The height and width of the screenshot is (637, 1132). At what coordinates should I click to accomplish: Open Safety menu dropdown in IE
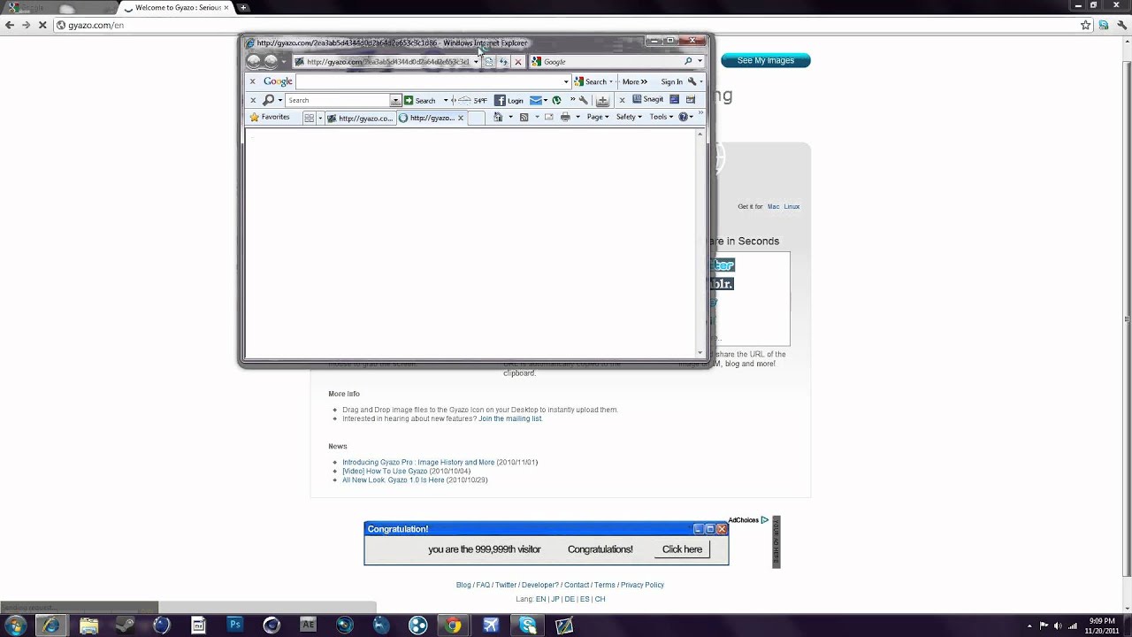point(629,117)
